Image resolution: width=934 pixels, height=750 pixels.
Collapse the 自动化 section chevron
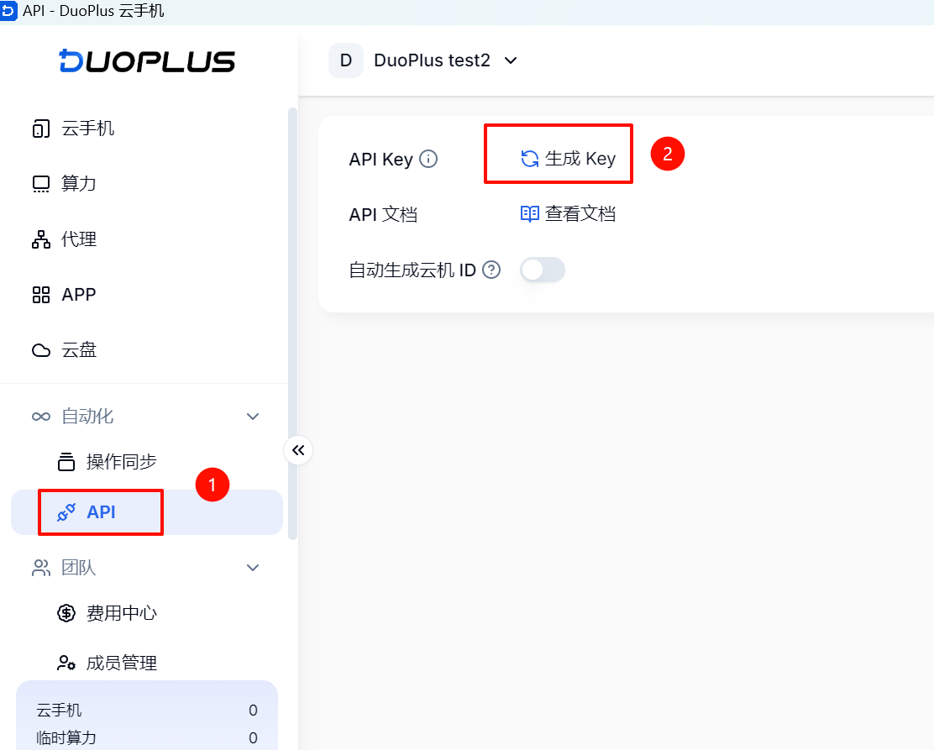click(x=253, y=417)
